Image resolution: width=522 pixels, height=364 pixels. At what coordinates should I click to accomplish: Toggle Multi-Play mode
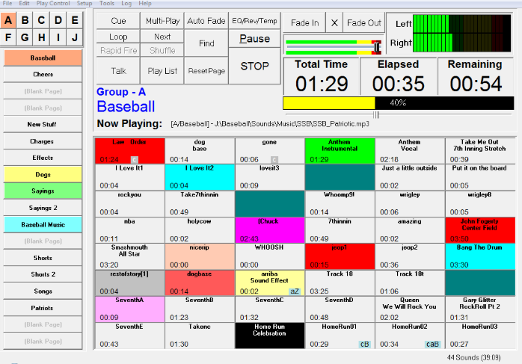tap(162, 21)
